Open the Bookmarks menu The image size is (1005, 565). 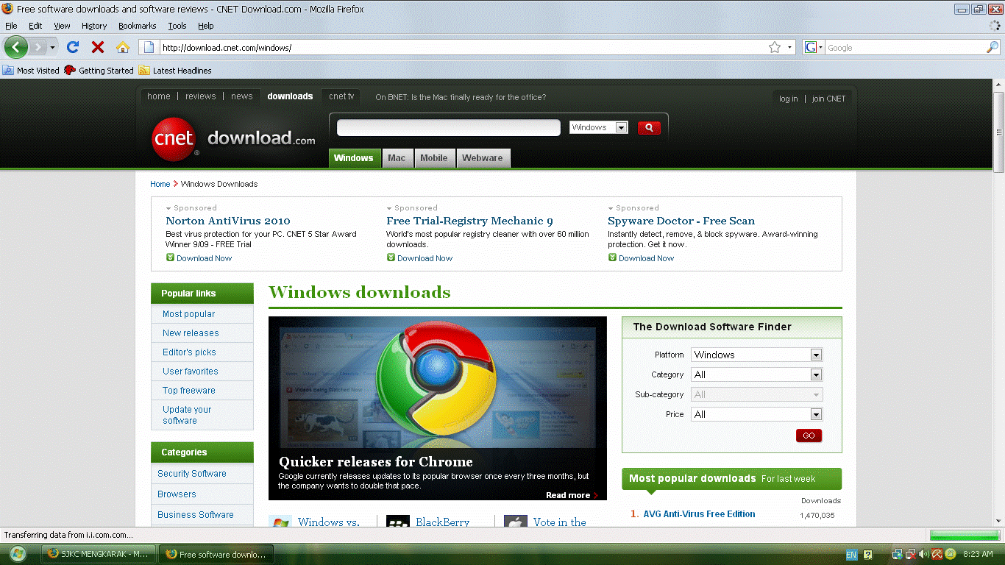(138, 26)
